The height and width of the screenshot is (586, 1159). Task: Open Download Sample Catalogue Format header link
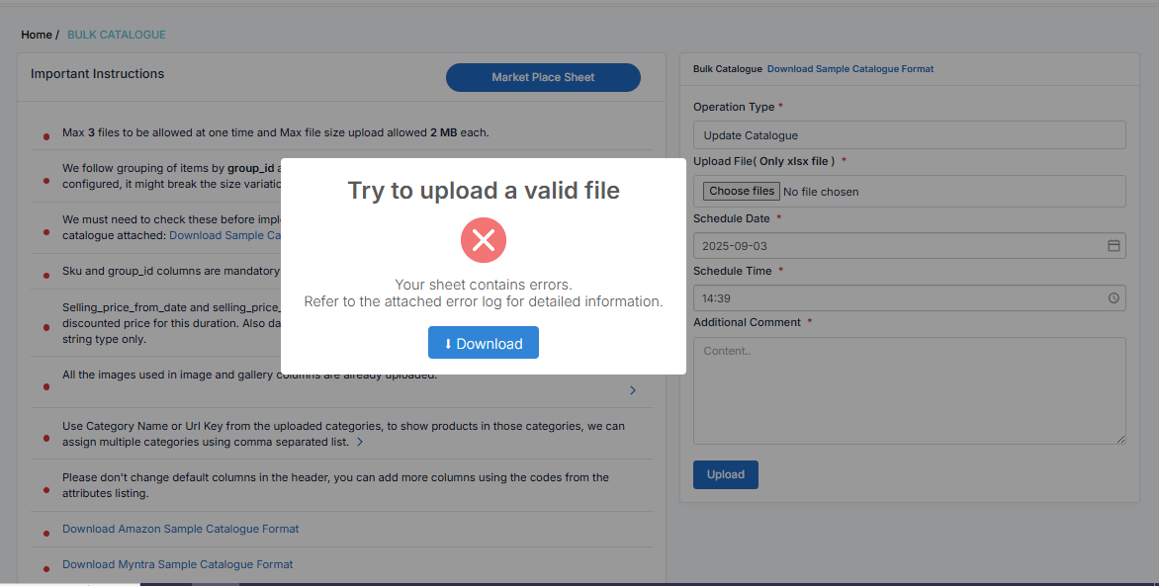(x=849, y=69)
